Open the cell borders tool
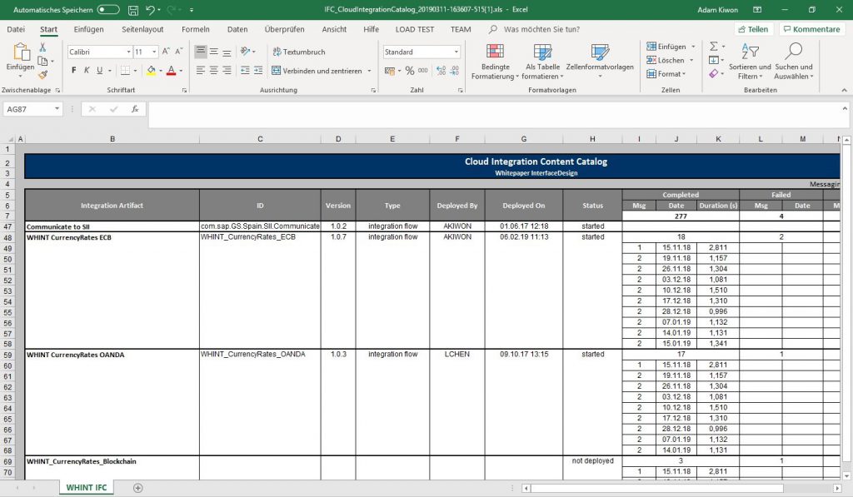Screen dimensions: 853x497 pos(125,71)
